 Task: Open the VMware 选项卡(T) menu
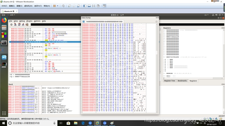[x=38, y=6]
